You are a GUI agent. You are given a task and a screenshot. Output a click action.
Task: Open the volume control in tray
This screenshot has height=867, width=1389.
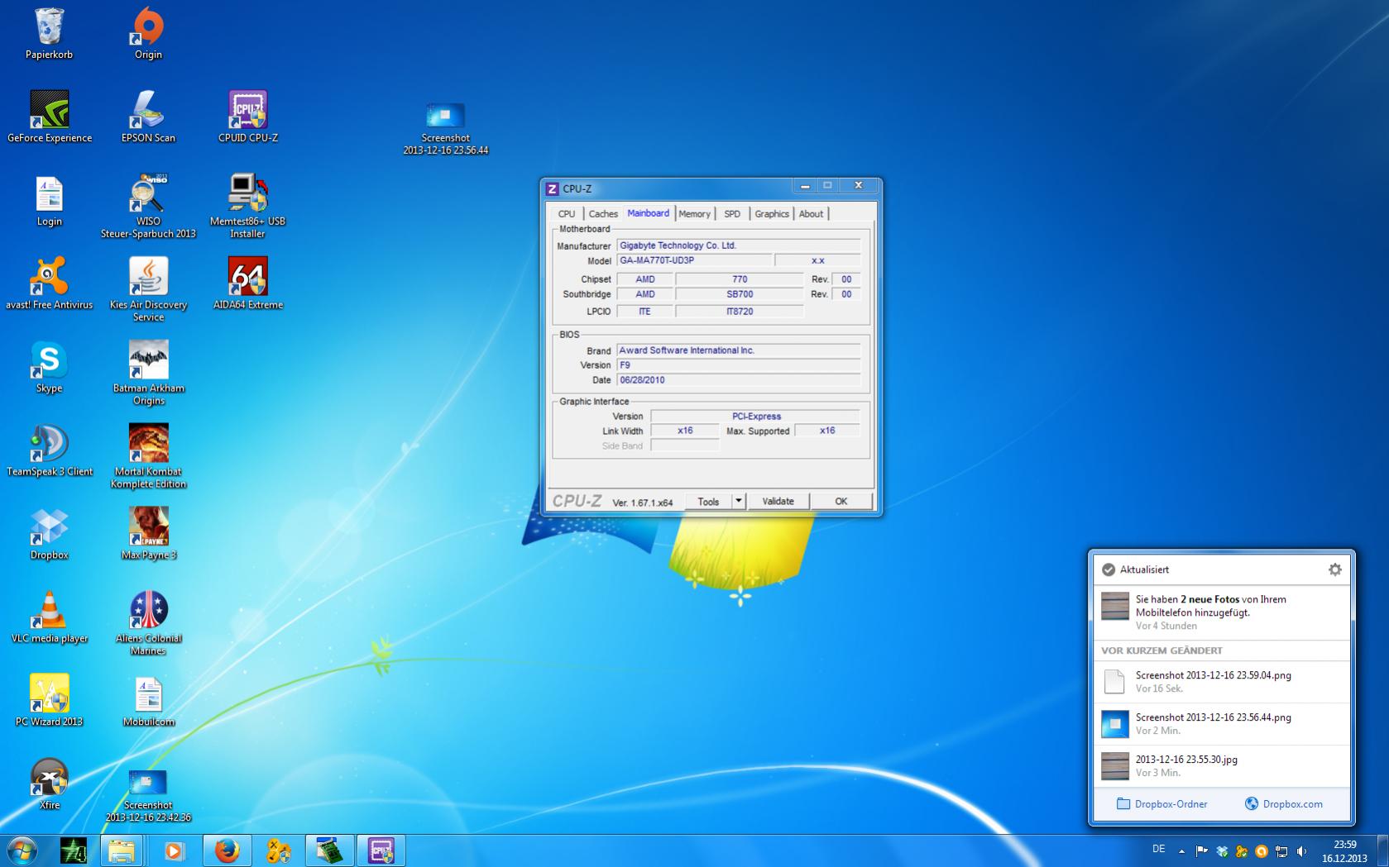1302,850
